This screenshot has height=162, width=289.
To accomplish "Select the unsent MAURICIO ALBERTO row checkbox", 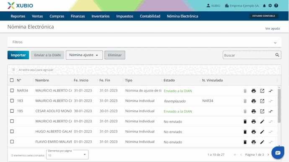I will (12, 121).
